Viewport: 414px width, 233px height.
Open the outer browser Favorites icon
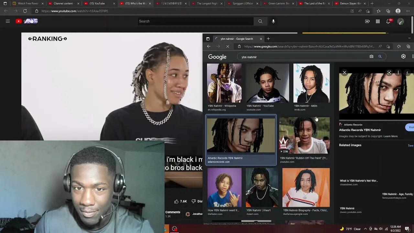[378, 11]
